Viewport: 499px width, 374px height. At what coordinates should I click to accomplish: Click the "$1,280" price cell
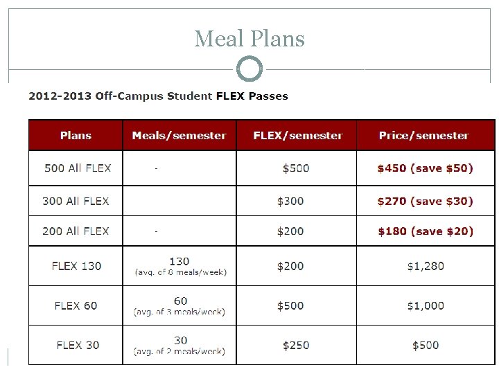(426, 266)
